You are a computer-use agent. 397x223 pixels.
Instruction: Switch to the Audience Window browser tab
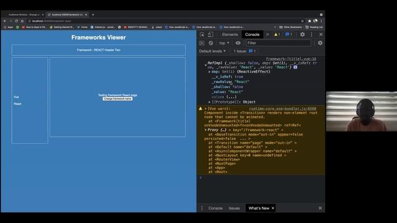pyautogui.click(x=24, y=15)
